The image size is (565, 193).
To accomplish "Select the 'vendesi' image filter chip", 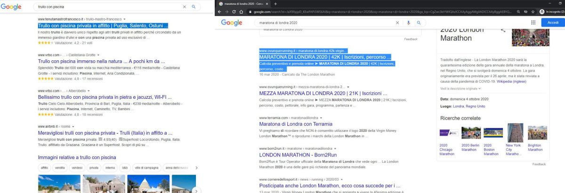I will (x=76, y=168).
